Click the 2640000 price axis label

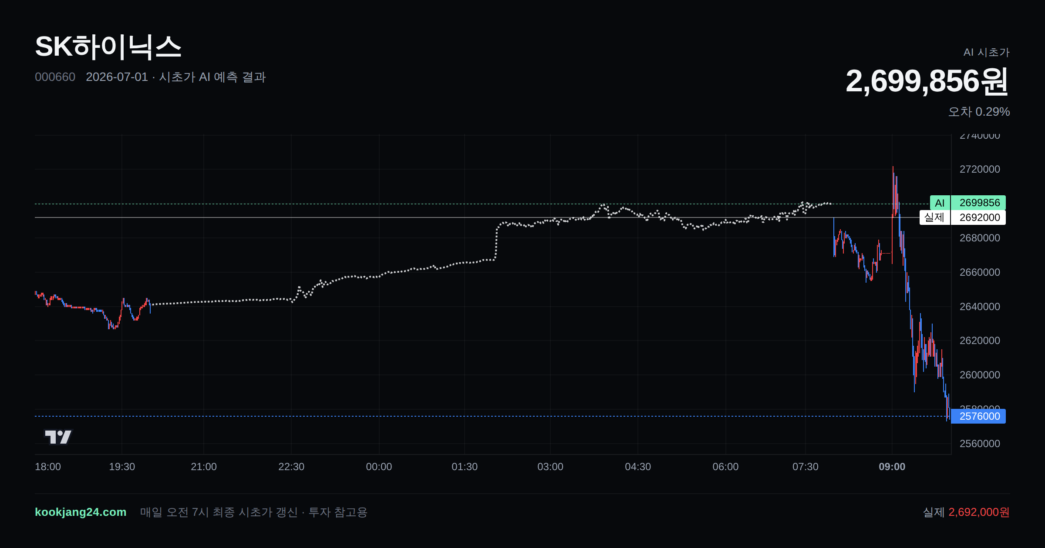(980, 307)
